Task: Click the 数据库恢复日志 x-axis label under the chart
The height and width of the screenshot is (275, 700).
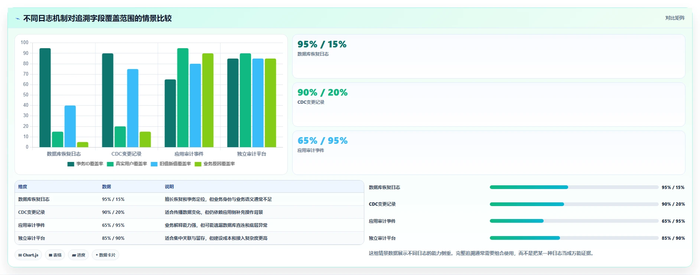Action: [x=64, y=154]
